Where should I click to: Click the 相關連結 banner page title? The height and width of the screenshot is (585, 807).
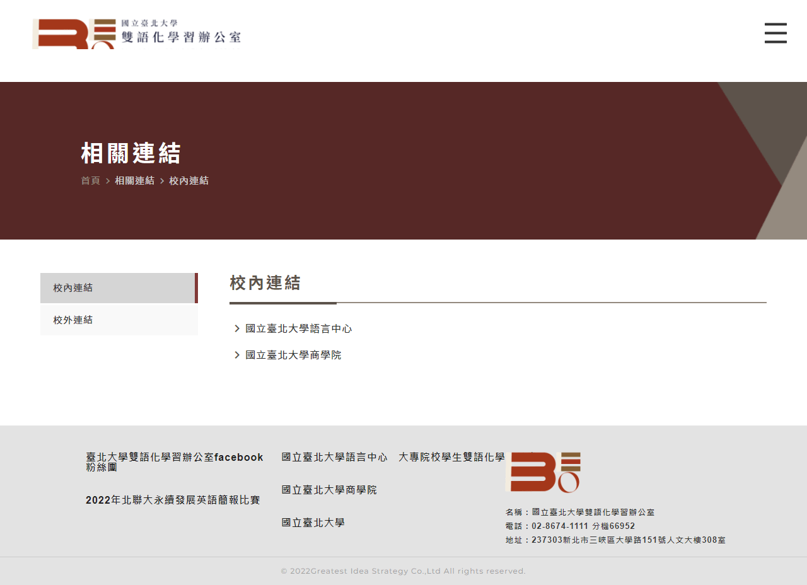131,153
